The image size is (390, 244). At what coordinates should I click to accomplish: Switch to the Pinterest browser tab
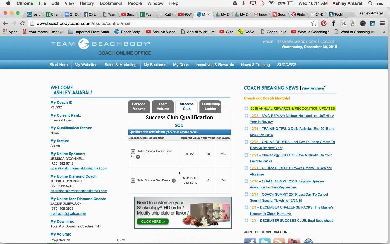coord(298,15)
